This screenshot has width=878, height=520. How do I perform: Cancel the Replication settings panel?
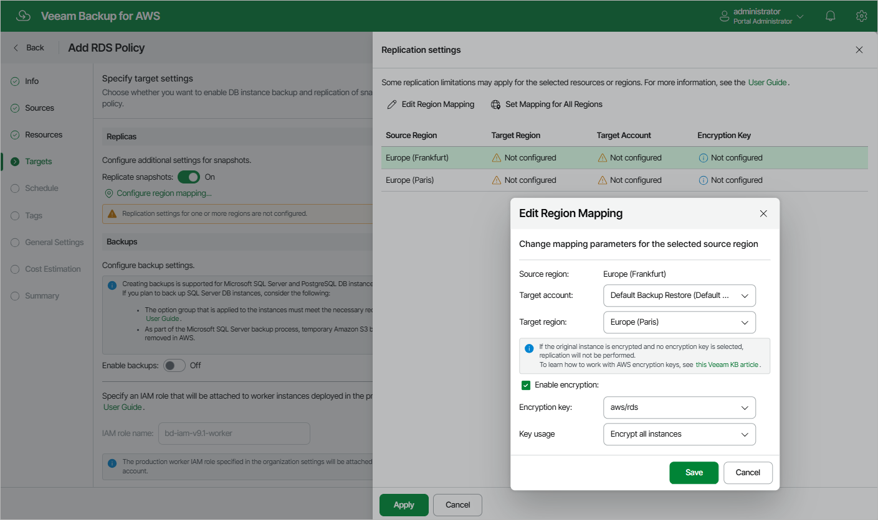tap(457, 505)
